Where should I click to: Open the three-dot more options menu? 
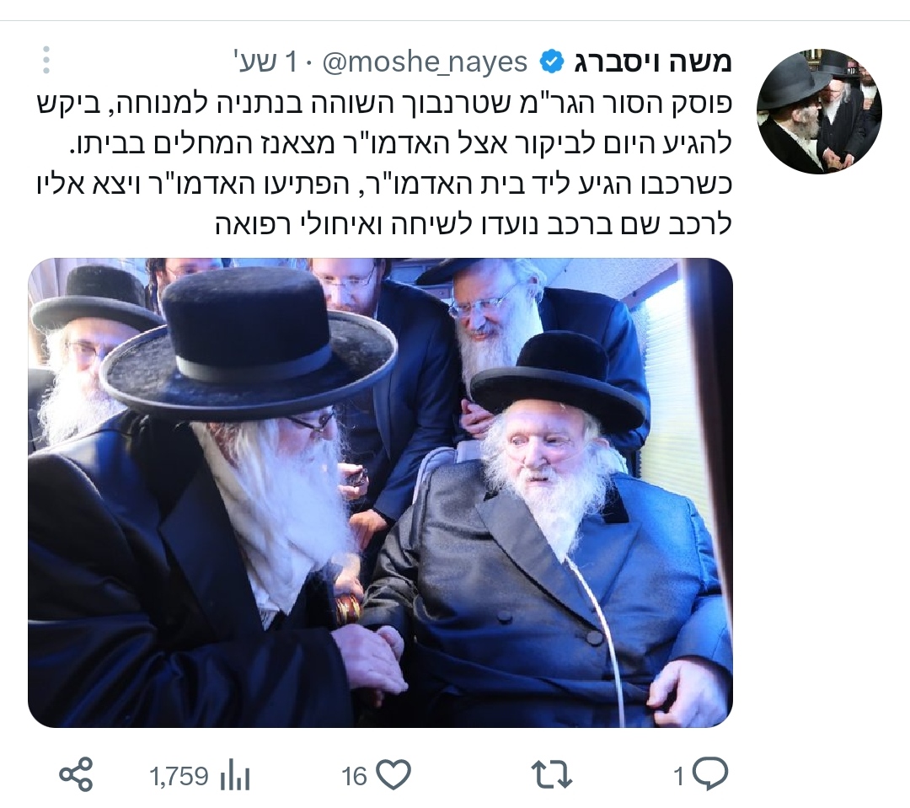pyautogui.click(x=46, y=60)
